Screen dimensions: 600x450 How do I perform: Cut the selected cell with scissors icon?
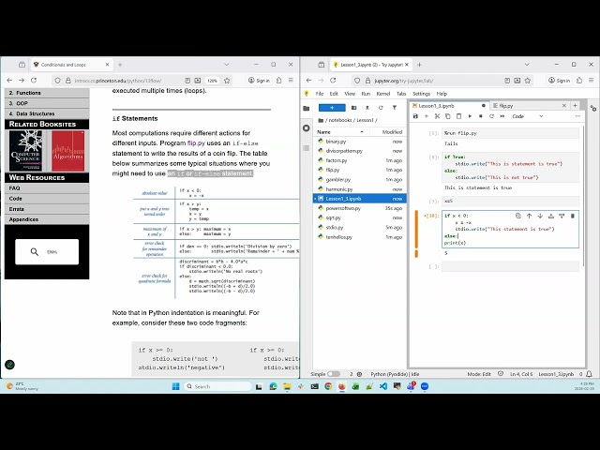[x=437, y=116]
